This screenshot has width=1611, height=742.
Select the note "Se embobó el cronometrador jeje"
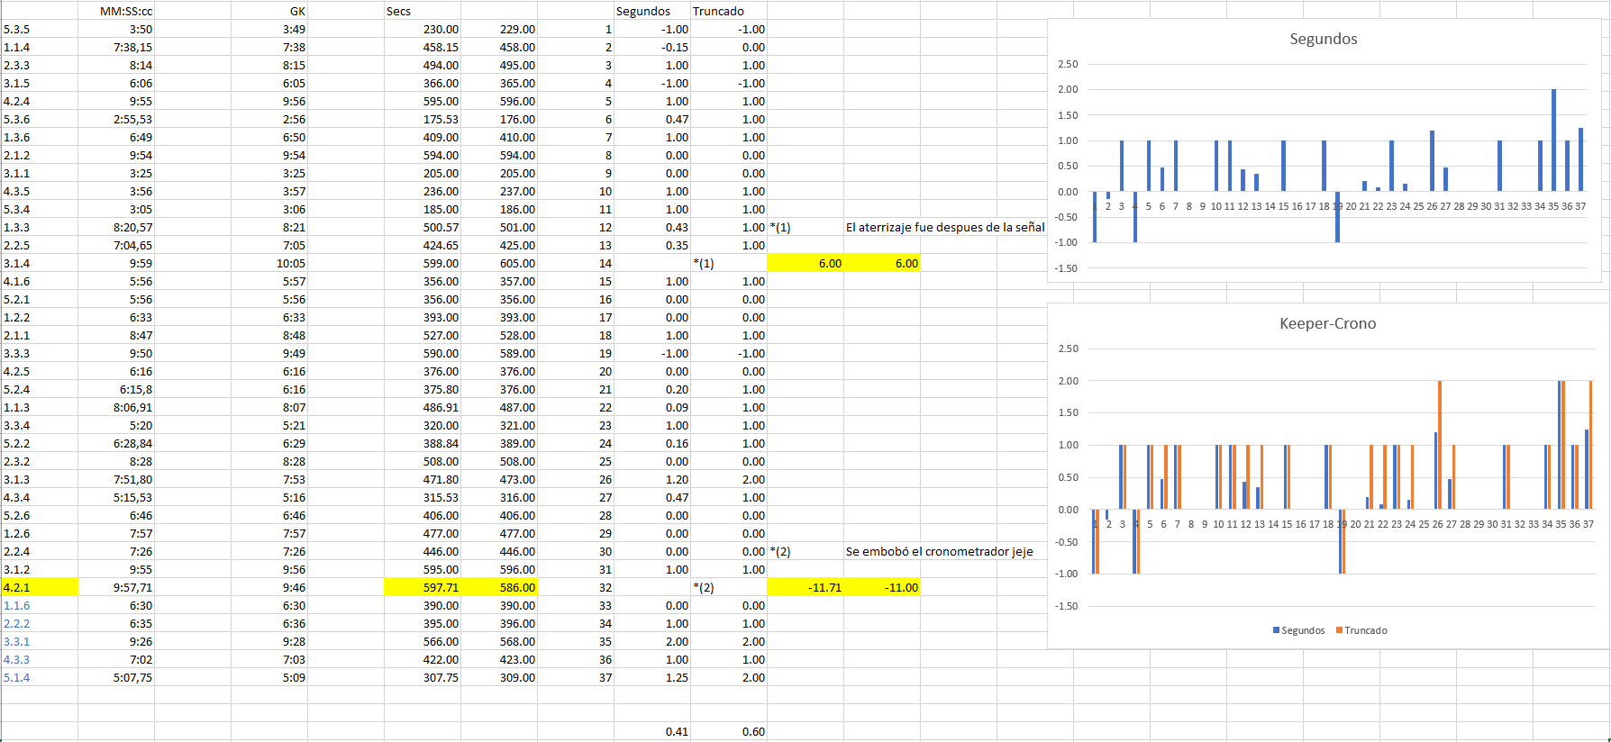coord(939,551)
